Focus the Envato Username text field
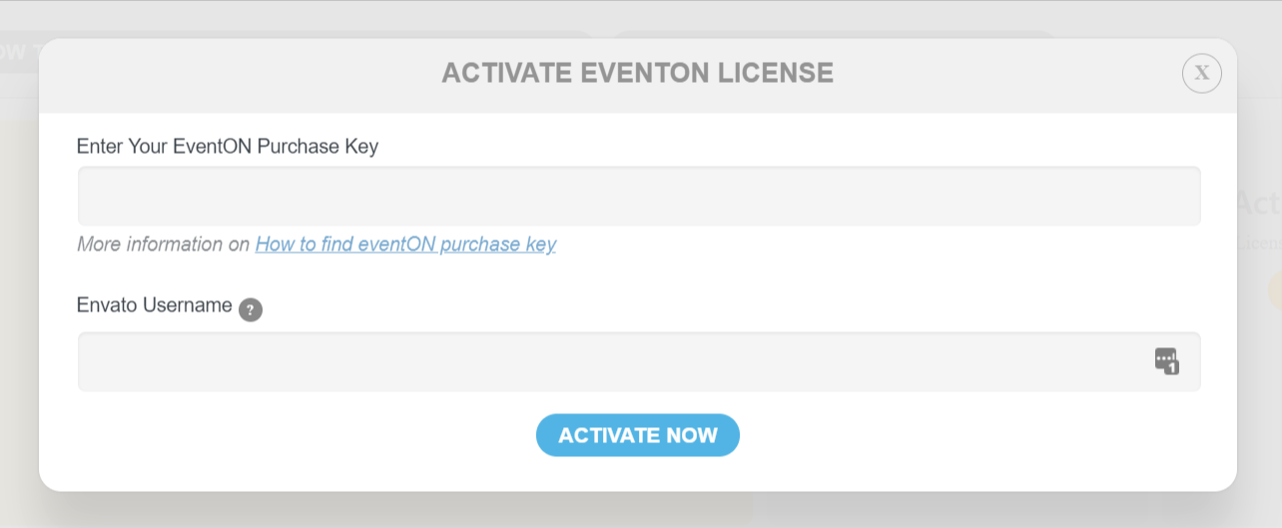Screen dimensions: 1282x528 click(639, 361)
